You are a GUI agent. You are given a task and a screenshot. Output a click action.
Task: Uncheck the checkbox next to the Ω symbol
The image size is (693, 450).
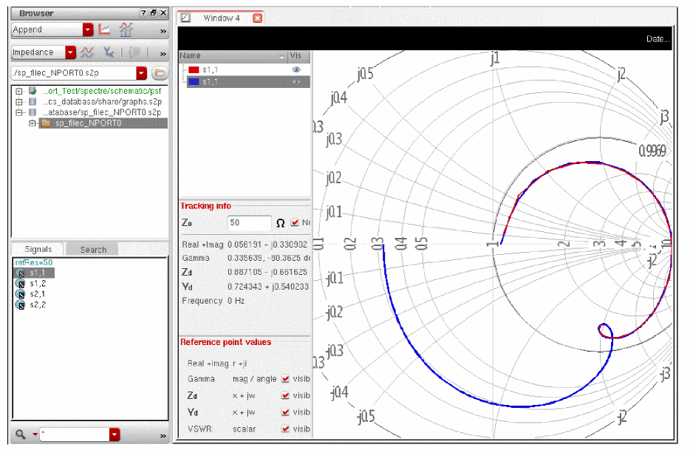pos(296,222)
